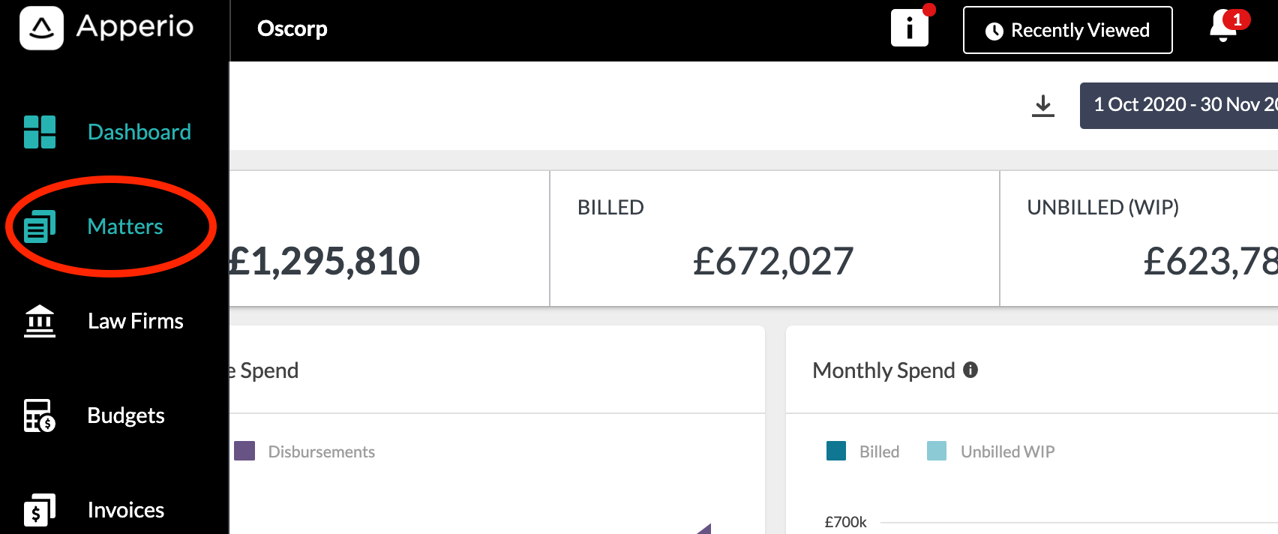Click the Billed £672,027 card
This screenshot has height=534, width=1278.
(775, 238)
